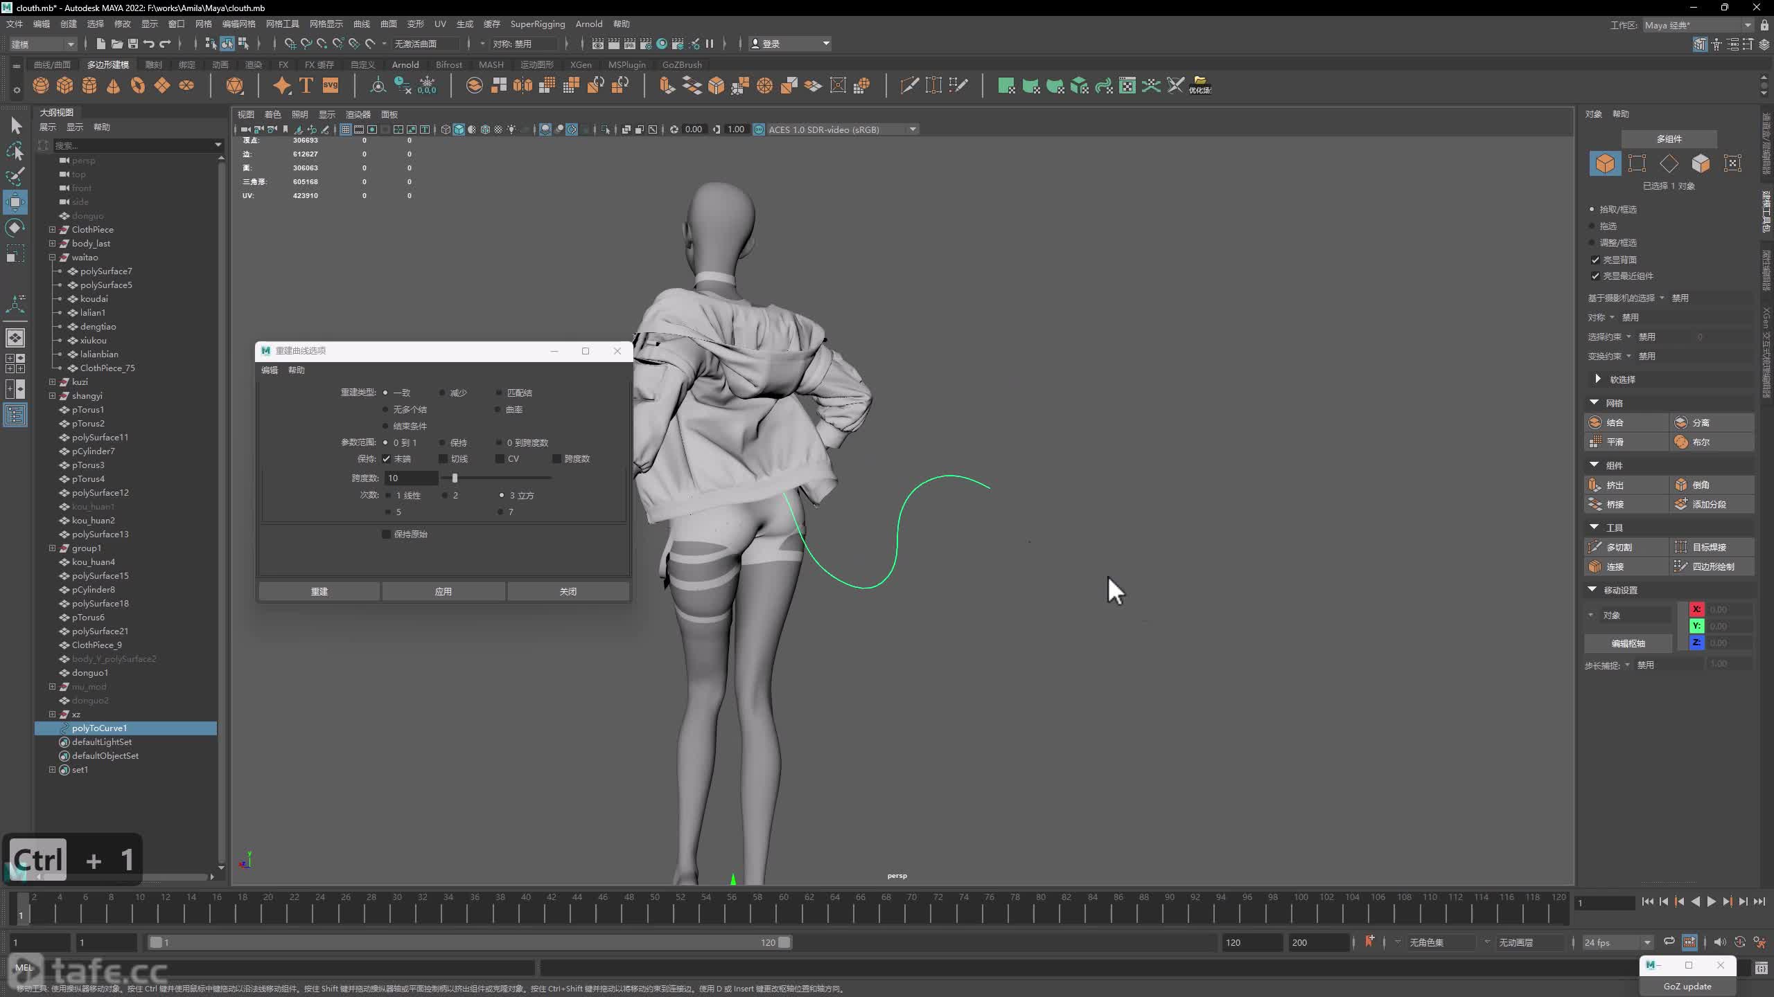The height and width of the screenshot is (997, 1774).
Task: Collapse the waitao group in outliner
Action: pyautogui.click(x=52, y=257)
